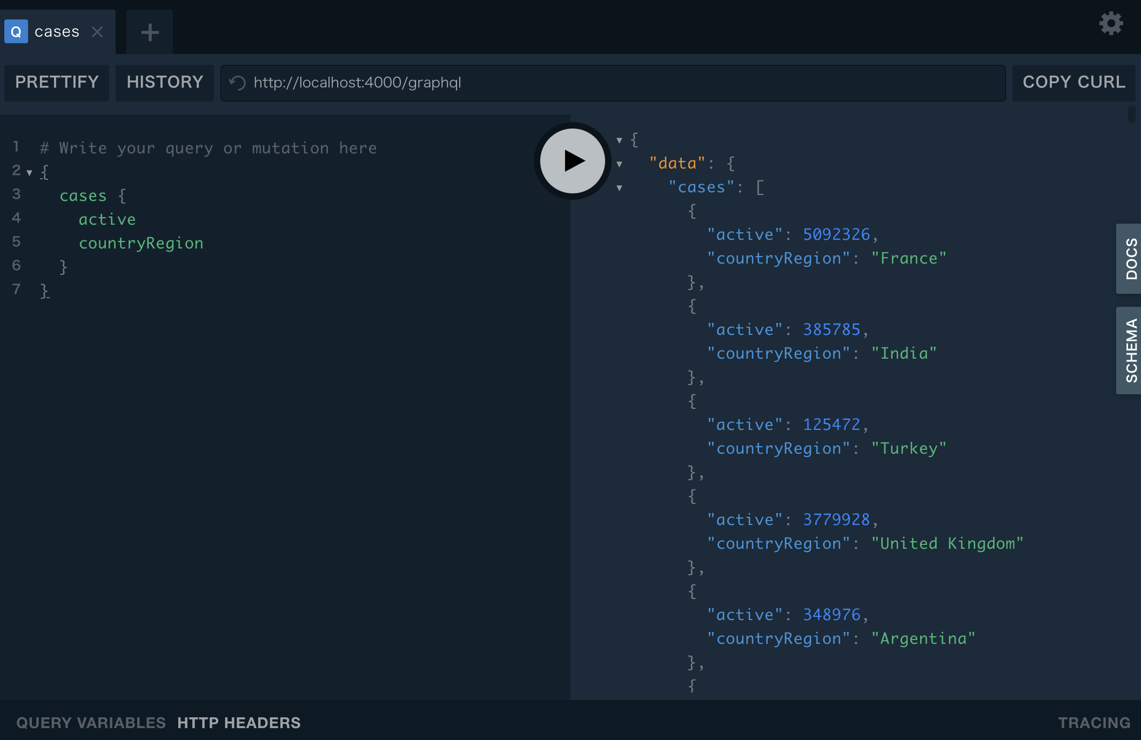Open the DOCS side panel
The height and width of the screenshot is (740, 1141).
tap(1129, 259)
